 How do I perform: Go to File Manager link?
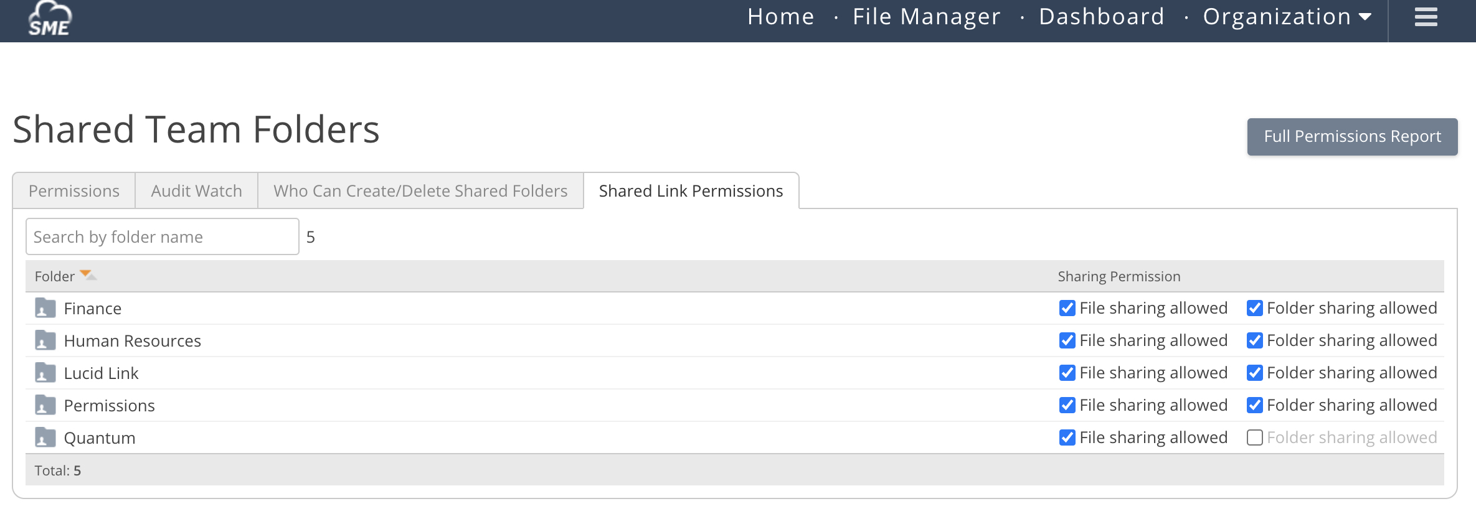pos(926,17)
